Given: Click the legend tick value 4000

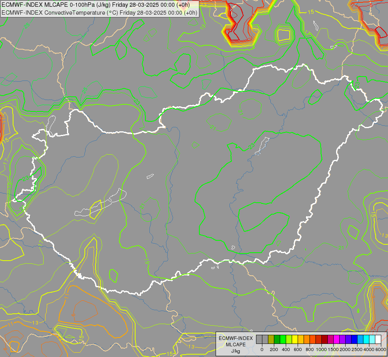Looking at the screenshot, I should [x=369, y=349].
